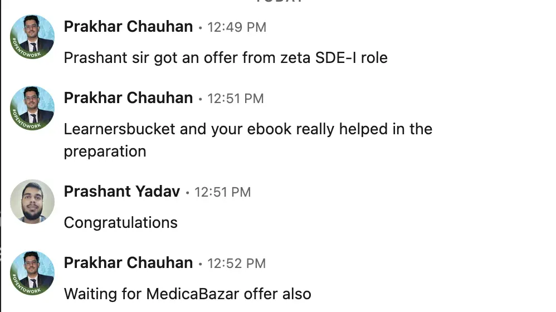Click the 12:51 PM timestamp next to Prakhar Chauhan
The image size is (556, 312).
[236, 99]
